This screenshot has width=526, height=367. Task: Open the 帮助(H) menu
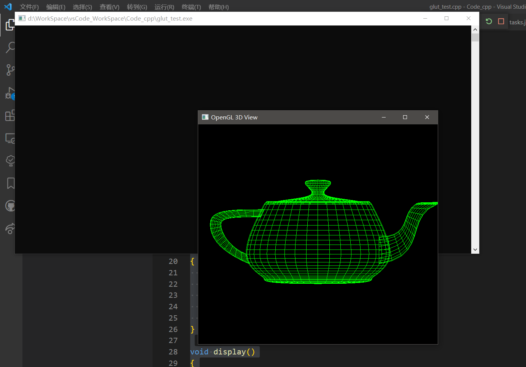pos(218,7)
